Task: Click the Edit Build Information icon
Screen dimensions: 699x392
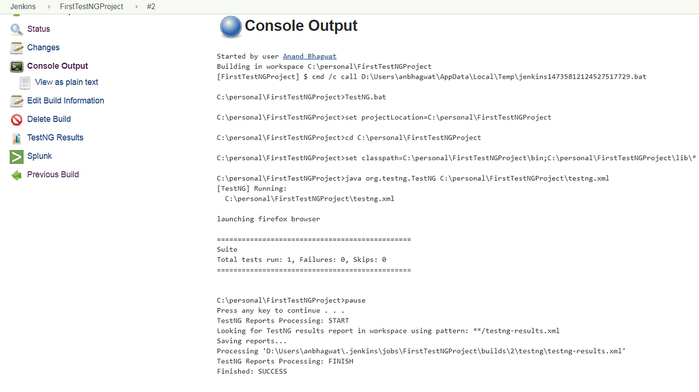Action: pos(16,101)
